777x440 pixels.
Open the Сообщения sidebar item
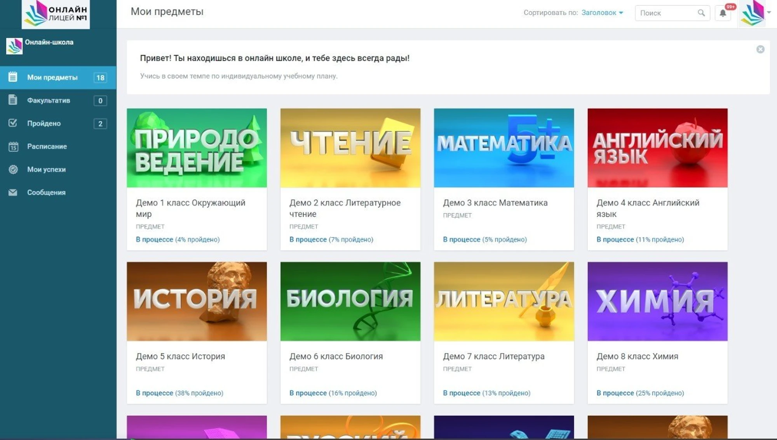coord(46,193)
